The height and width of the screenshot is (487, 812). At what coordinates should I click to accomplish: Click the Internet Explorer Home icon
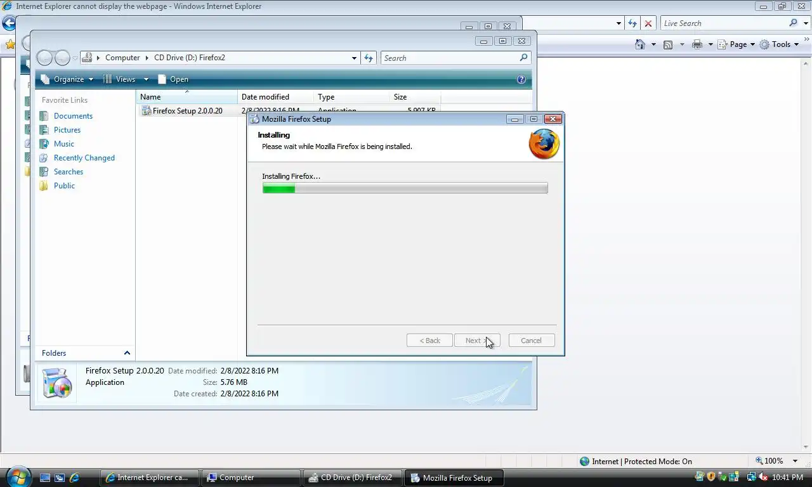click(640, 44)
